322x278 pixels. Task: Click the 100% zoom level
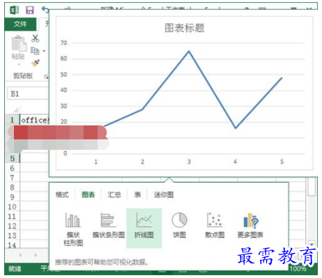tap(298, 269)
